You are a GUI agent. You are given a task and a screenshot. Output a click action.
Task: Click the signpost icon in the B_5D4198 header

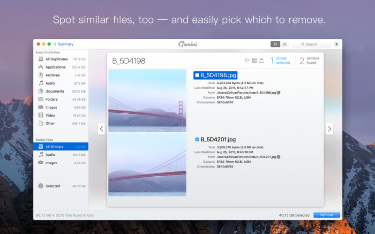pyautogui.click(x=247, y=60)
